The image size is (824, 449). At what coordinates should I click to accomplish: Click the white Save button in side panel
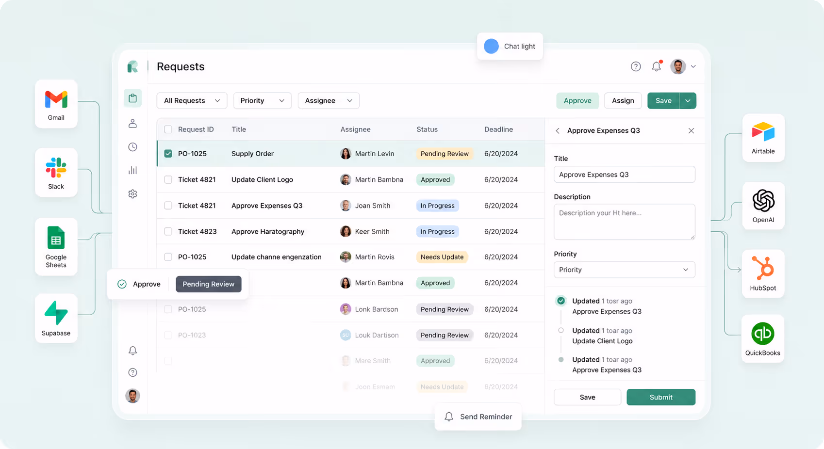pyautogui.click(x=587, y=397)
